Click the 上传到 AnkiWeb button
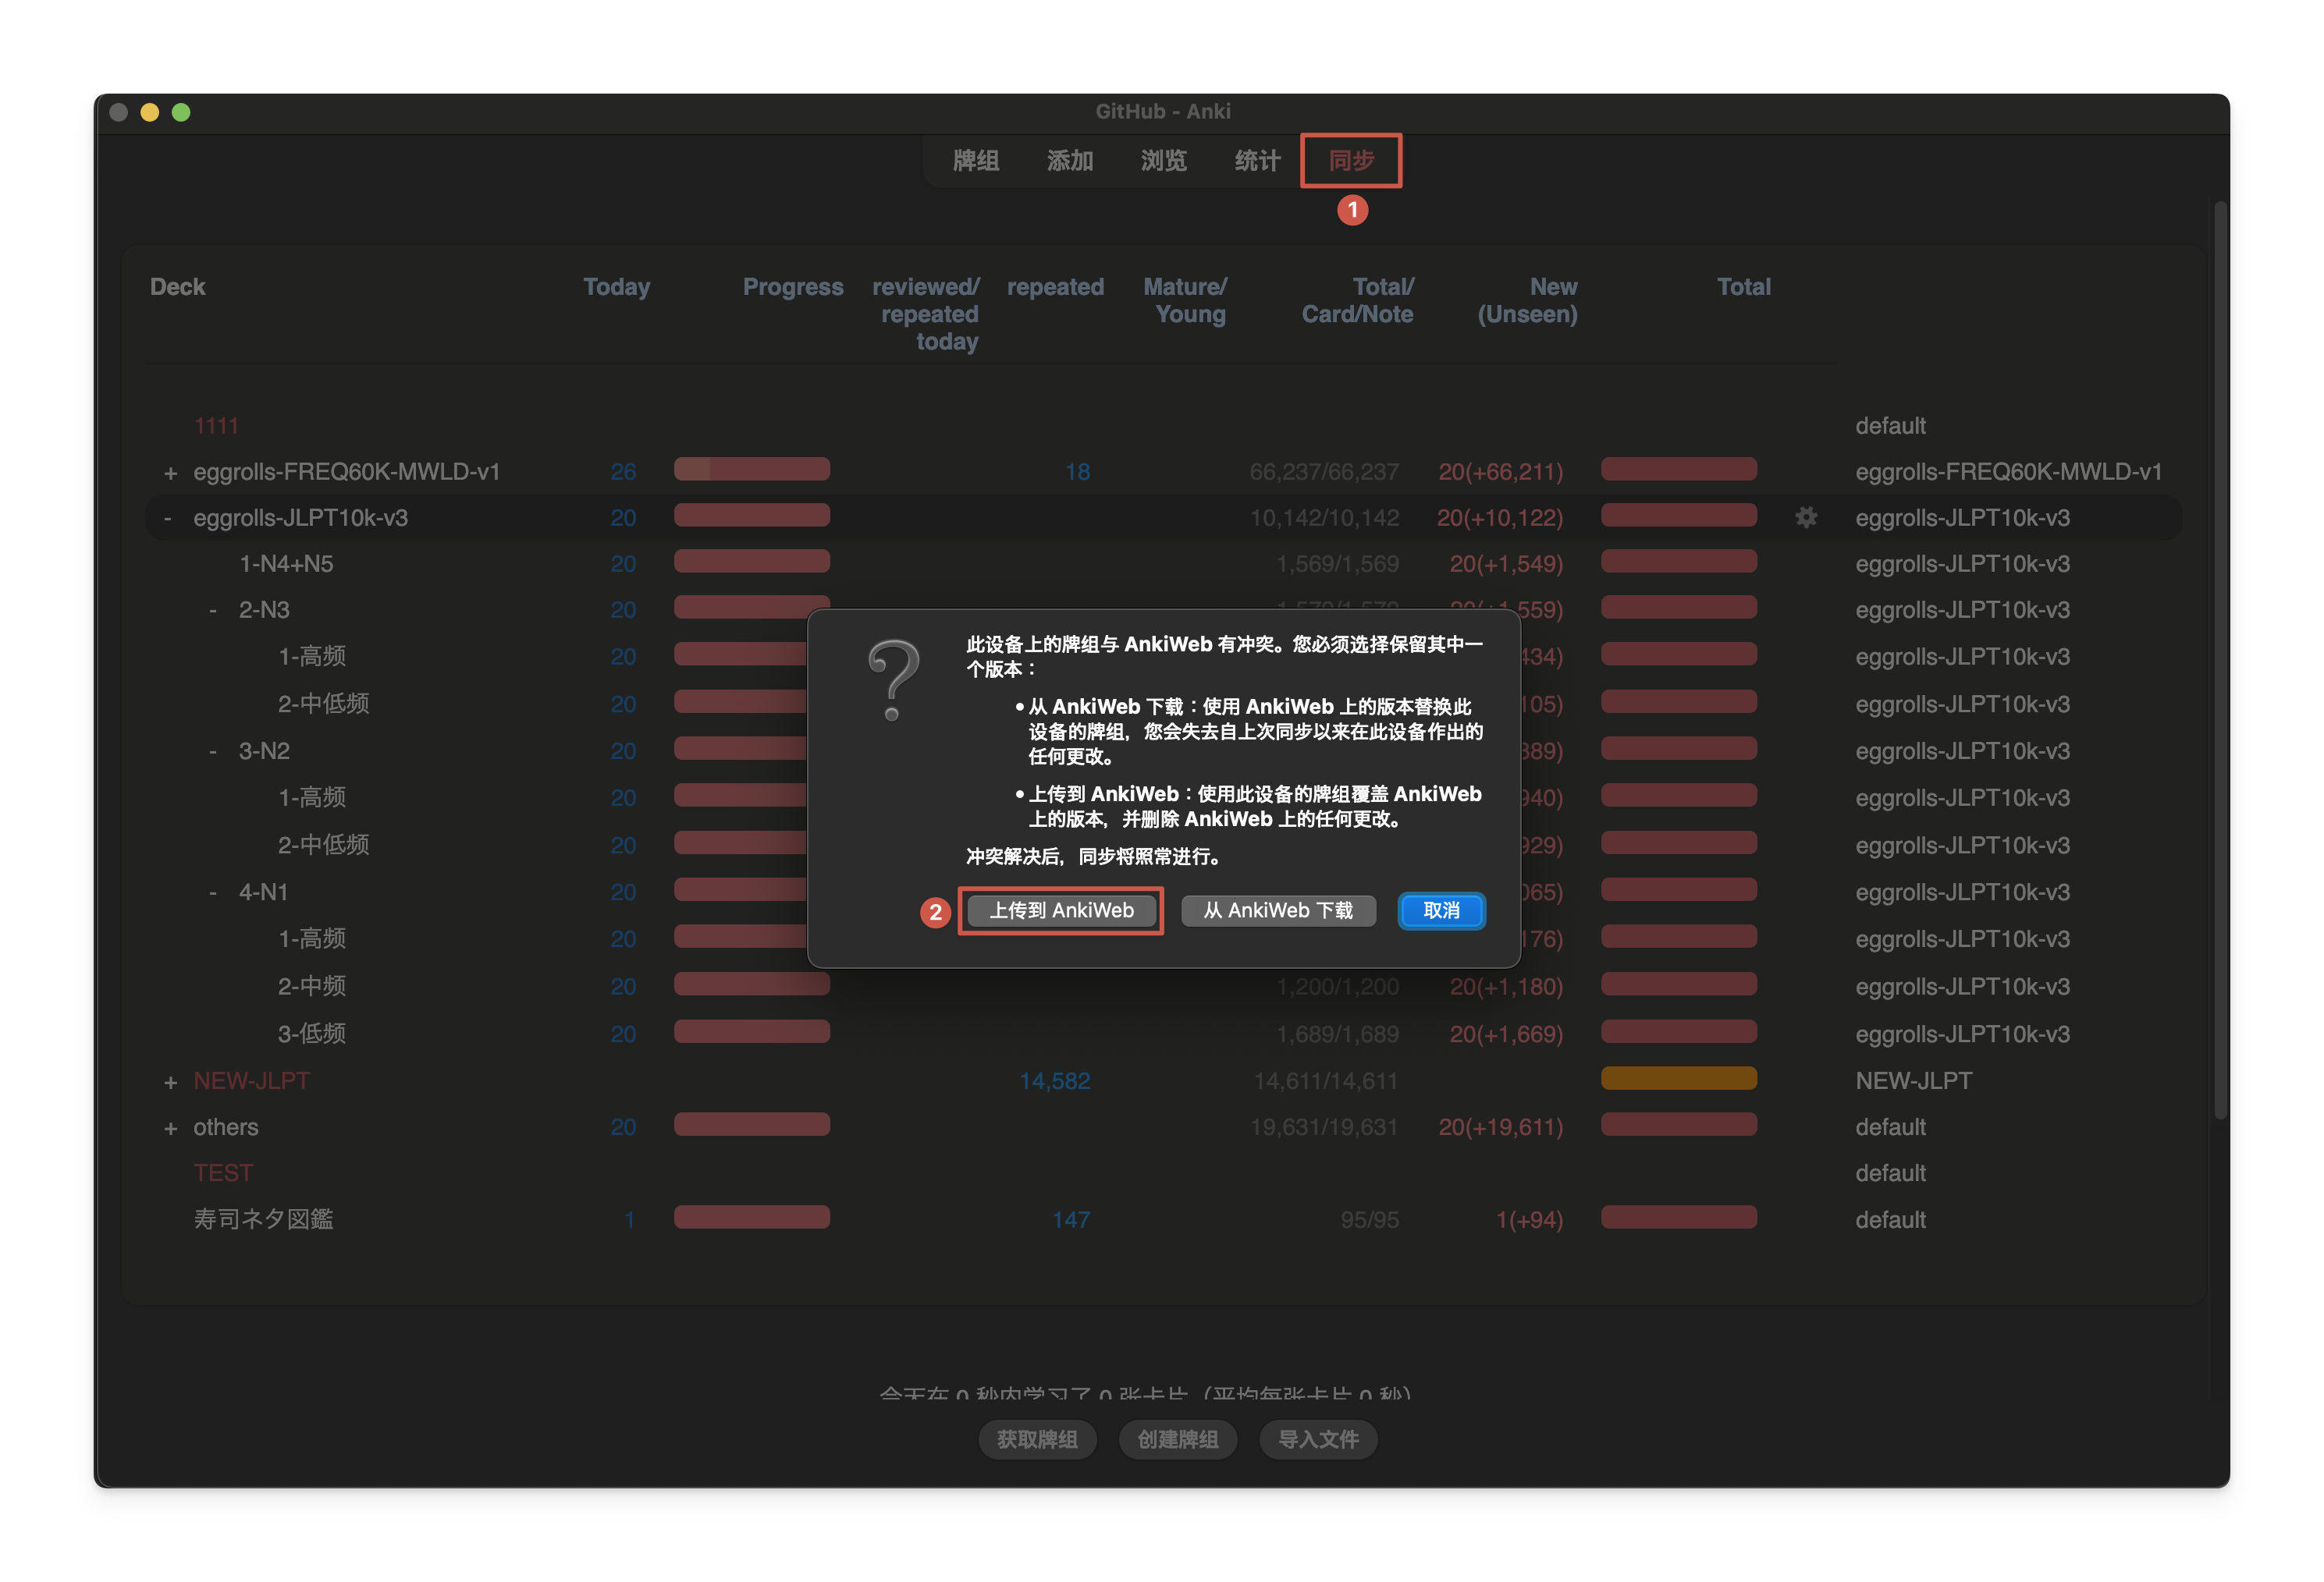2324x1582 pixels. point(1061,910)
